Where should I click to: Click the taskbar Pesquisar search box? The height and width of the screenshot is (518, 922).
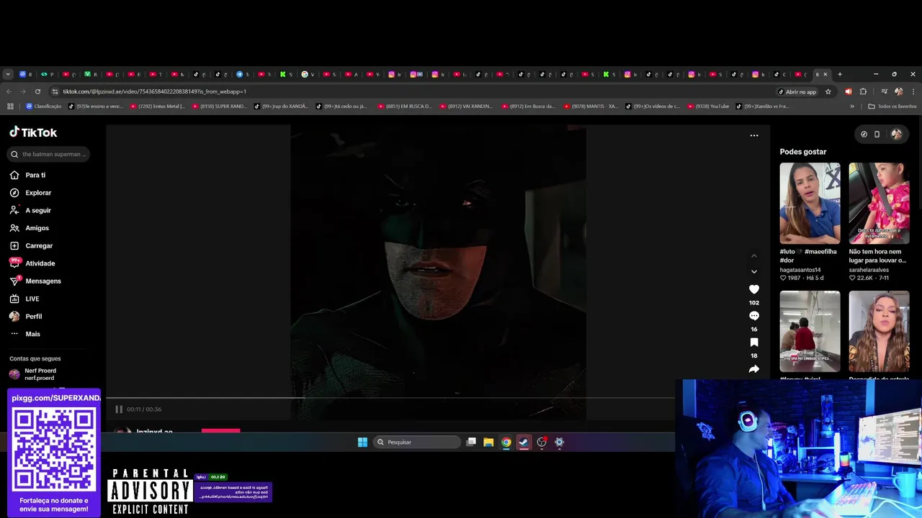tap(417, 442)
